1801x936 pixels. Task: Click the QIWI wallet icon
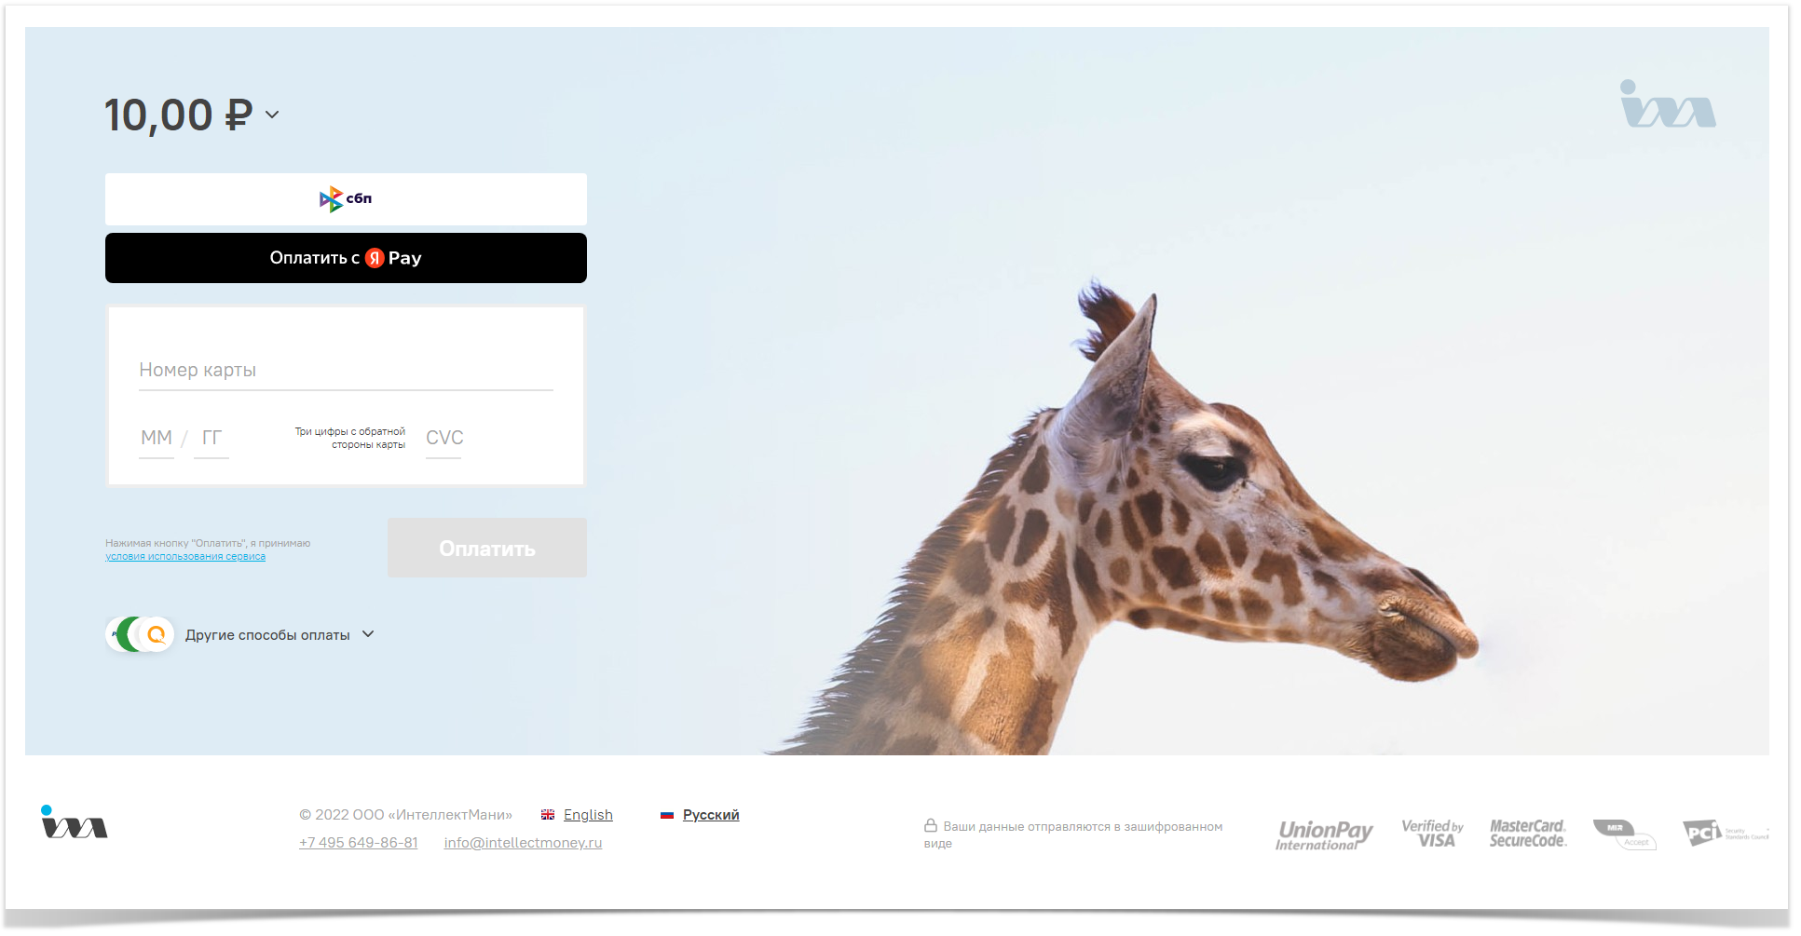click(x=157, y=634)
